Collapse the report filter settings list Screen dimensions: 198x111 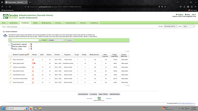click(x=9, y=45)
